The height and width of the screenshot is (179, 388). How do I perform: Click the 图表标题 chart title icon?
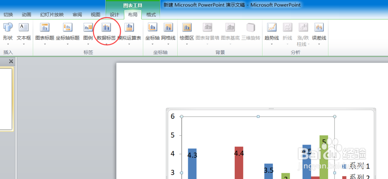coord(45,27)
